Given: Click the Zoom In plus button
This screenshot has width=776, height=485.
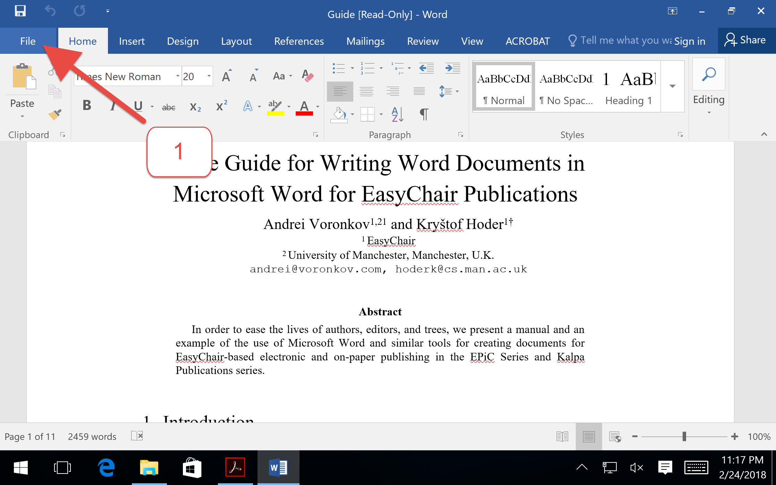Looking at the screenshot, I should pyautogui.click(x=734, y=436).
